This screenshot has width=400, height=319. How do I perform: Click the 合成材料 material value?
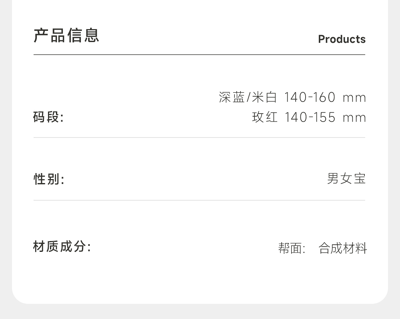tap(343, 248)
